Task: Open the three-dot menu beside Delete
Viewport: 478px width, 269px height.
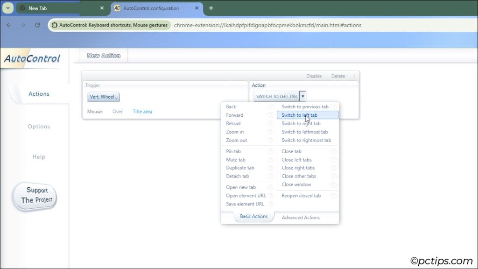Action: (354, 76)
